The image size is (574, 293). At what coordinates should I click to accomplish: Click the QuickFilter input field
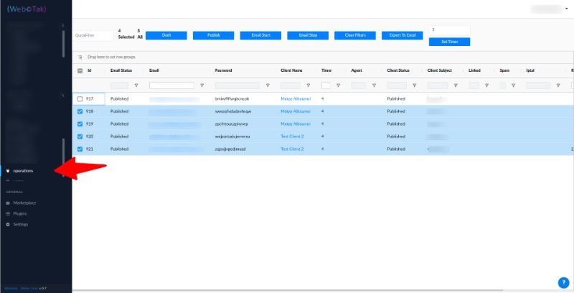(x=94, y=35)
